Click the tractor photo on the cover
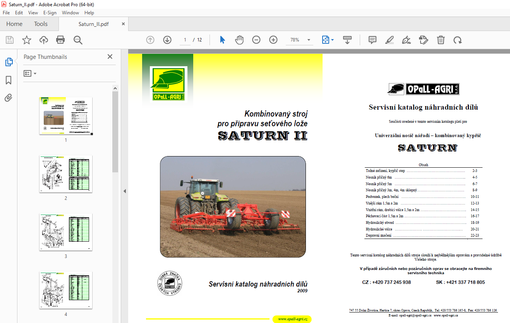 pos(233,207)
